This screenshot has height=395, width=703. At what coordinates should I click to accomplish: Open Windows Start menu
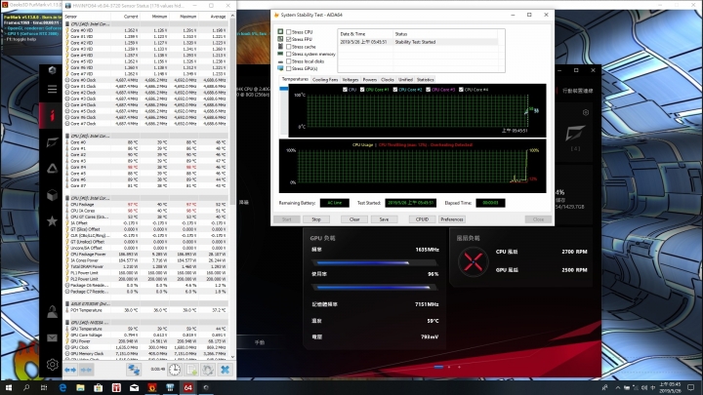(9, 388)
